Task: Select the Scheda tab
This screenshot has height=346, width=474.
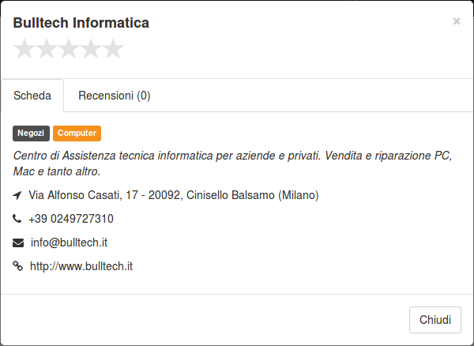Action: point(32,96)
